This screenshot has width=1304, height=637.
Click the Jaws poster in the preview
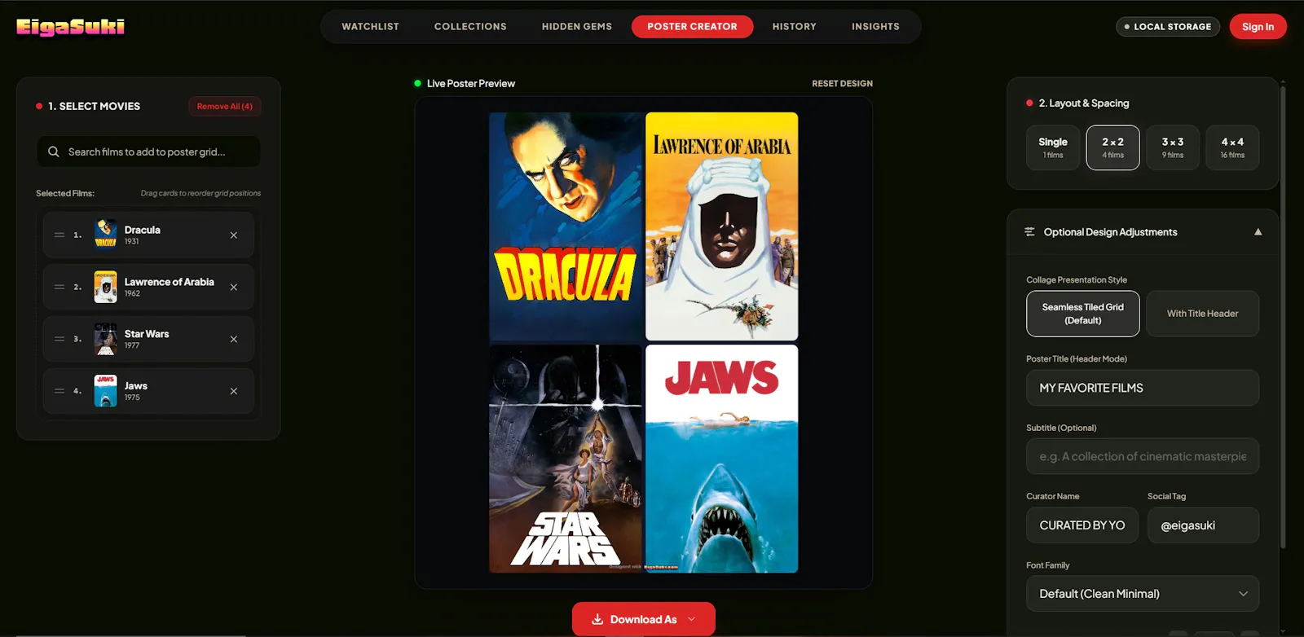point(722,459)
